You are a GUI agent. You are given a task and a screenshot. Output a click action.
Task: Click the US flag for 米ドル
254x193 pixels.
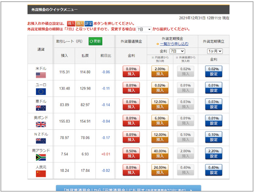(41, 76)
